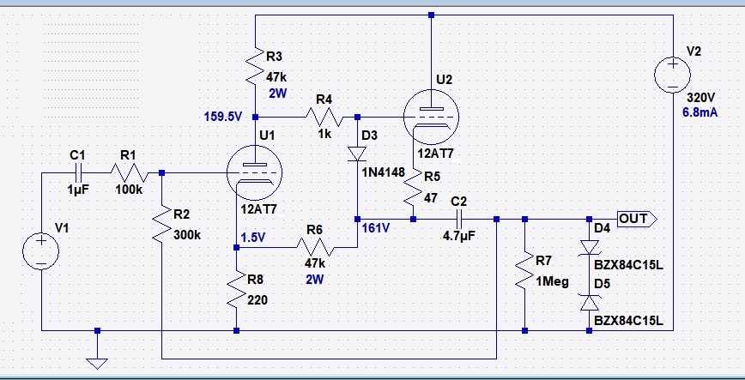This screenshot has width=745, height=380.
Task: Click the C2 reference designator label
Action: pos(458,202)
